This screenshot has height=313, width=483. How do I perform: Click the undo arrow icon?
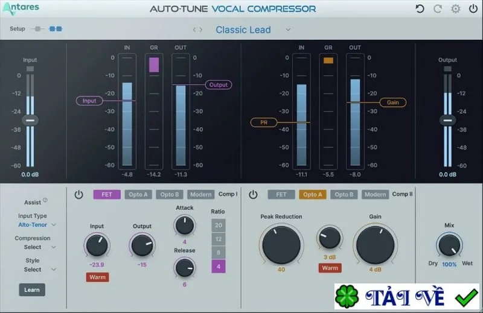(420, 8)
